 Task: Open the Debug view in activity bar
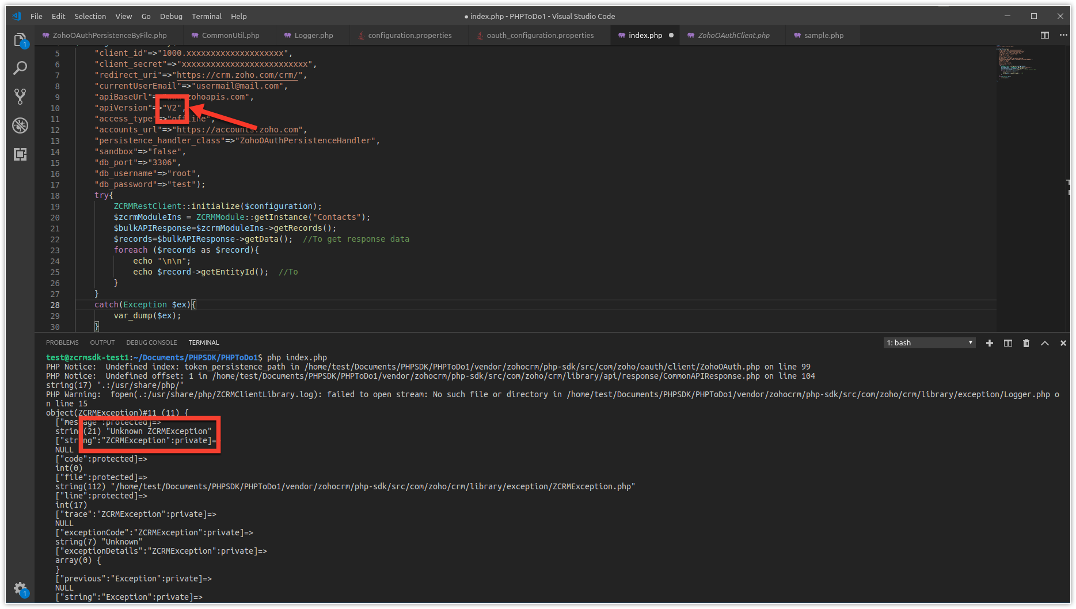coord(20,125)
